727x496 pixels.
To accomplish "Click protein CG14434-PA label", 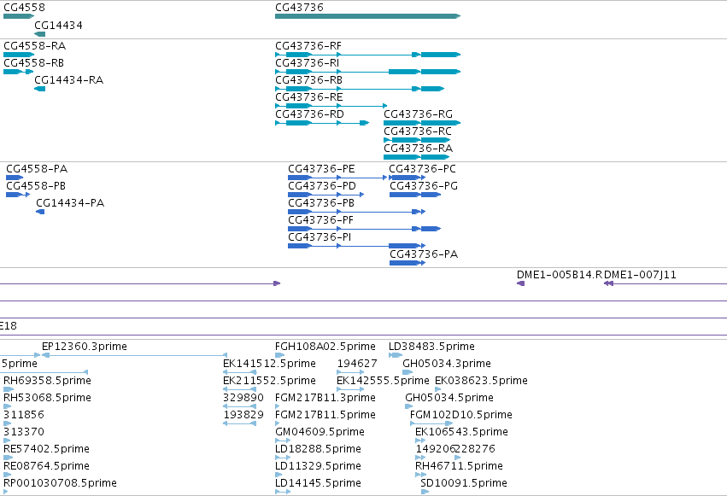I will click(x=70, y=203).
